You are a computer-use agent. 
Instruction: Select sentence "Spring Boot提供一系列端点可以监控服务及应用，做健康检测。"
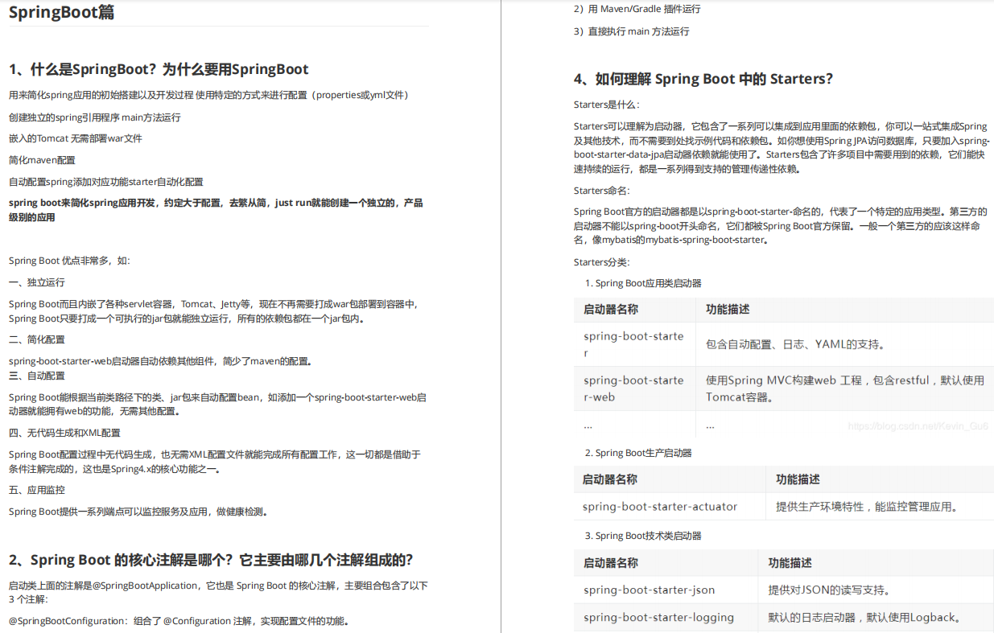click(138, 512)
